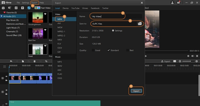The image size is (200, 106).
Task: Open the Settings menu in menu bar
Action: tap(26, 3)
